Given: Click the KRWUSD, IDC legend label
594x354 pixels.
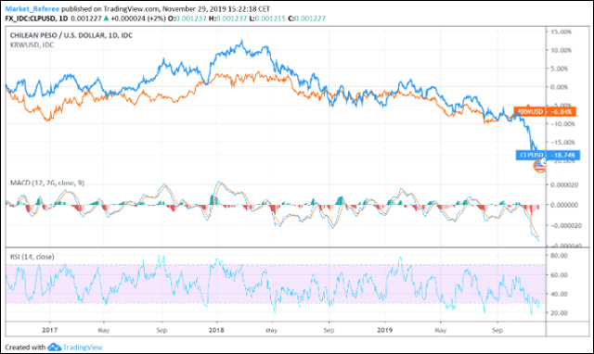Looking at the screenshot, I should click(x=32, y=44).
